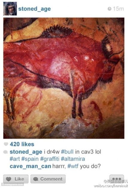Open the #altamira hashtag

coord(73,159)
